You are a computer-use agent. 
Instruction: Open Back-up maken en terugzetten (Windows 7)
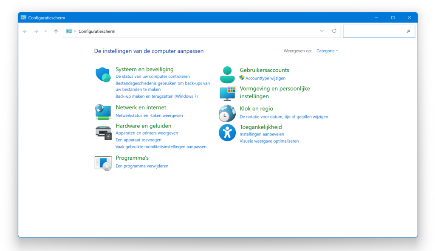pyautogui.click(x=156, y=96)
